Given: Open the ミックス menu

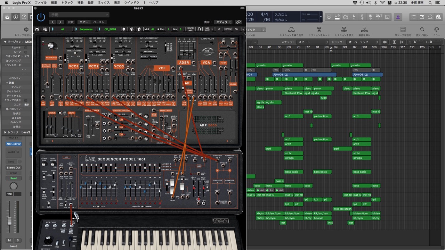Looking at the screenshot, I should pos(104,2).
